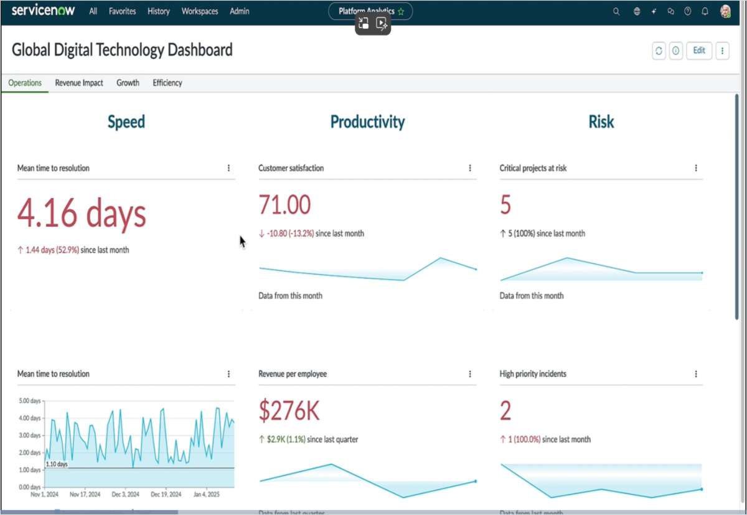The image size is (747, 515).
Task: View dashboard details via the info icon
Action: 676,50
